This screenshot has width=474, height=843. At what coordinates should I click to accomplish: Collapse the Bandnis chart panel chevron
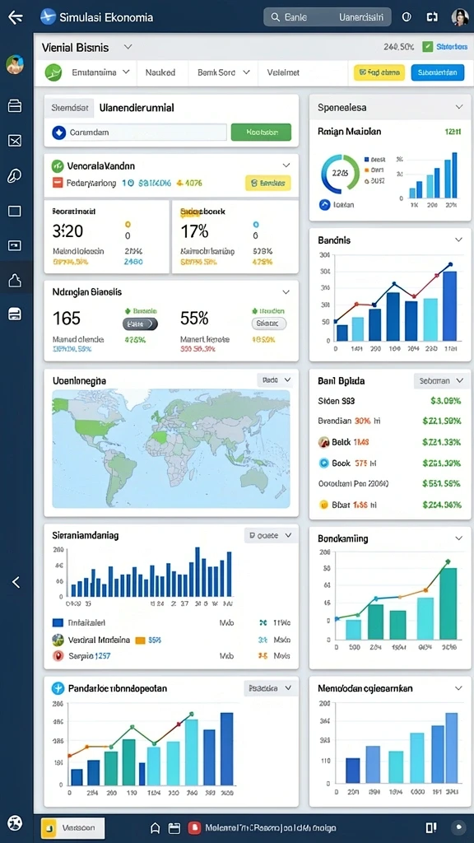coord(458,240)
